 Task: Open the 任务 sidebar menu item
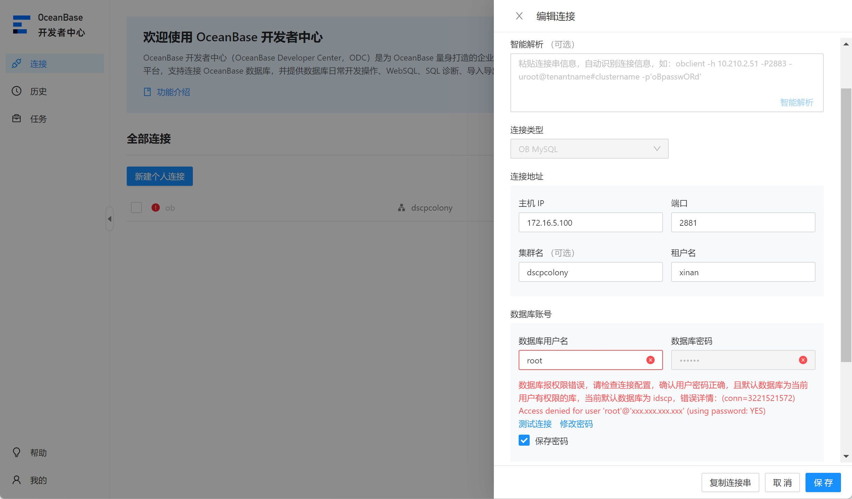(x=55, y=118)
